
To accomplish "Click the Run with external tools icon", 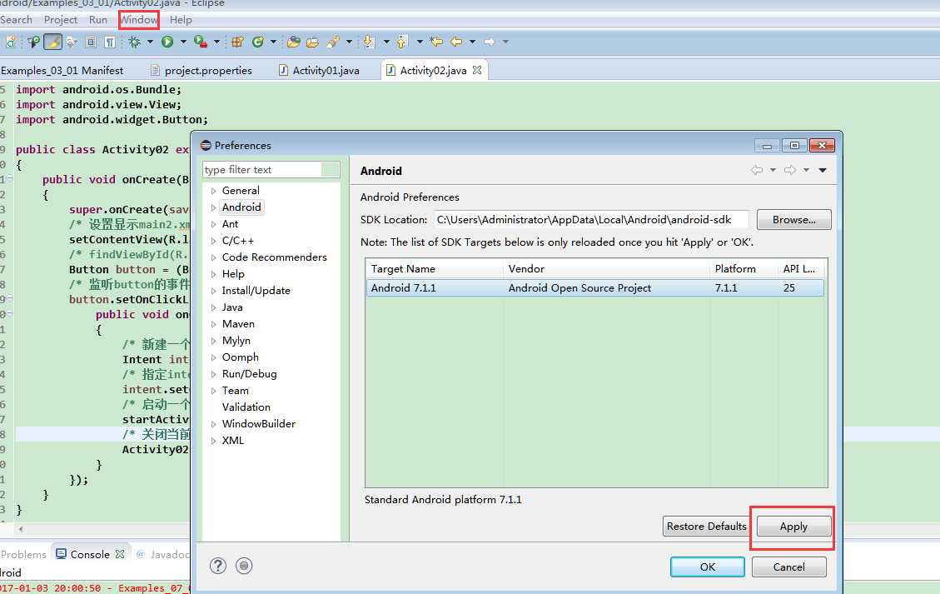I will (201, 42).
